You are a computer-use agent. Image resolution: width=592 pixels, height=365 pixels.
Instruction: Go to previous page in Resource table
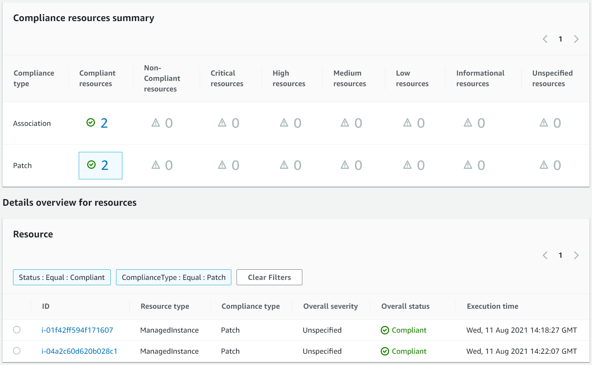coord(545,255)
